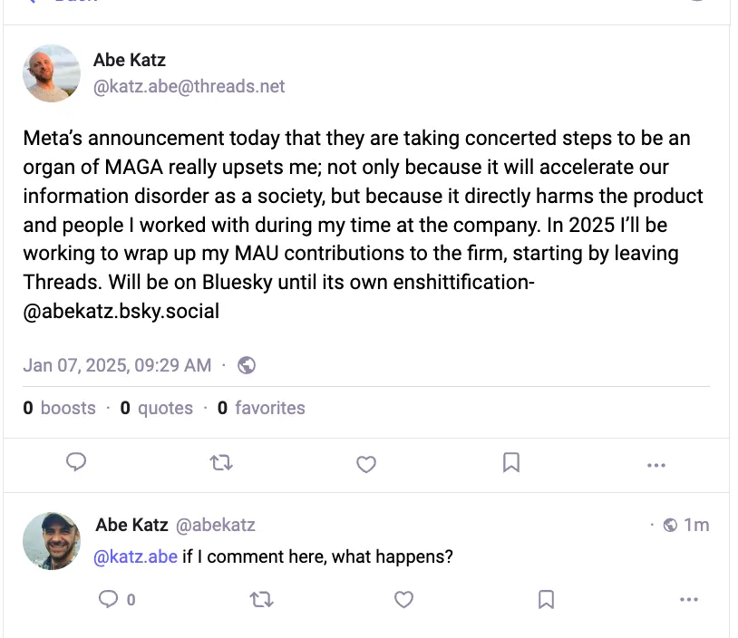Click the globe visibility icon beside timestamp
738x638 pixels.
[246, 365]
